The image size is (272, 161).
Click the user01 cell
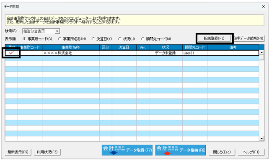[195, 53]
